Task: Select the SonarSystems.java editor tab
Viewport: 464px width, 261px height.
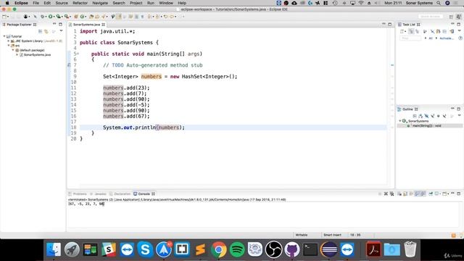Action: tap(86, 25)
